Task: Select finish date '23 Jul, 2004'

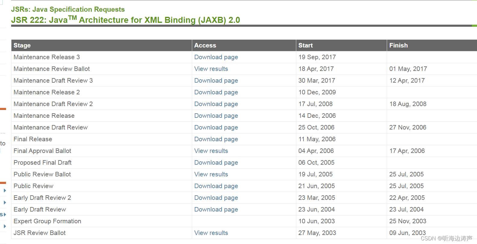Action: (x=406, y=209)
